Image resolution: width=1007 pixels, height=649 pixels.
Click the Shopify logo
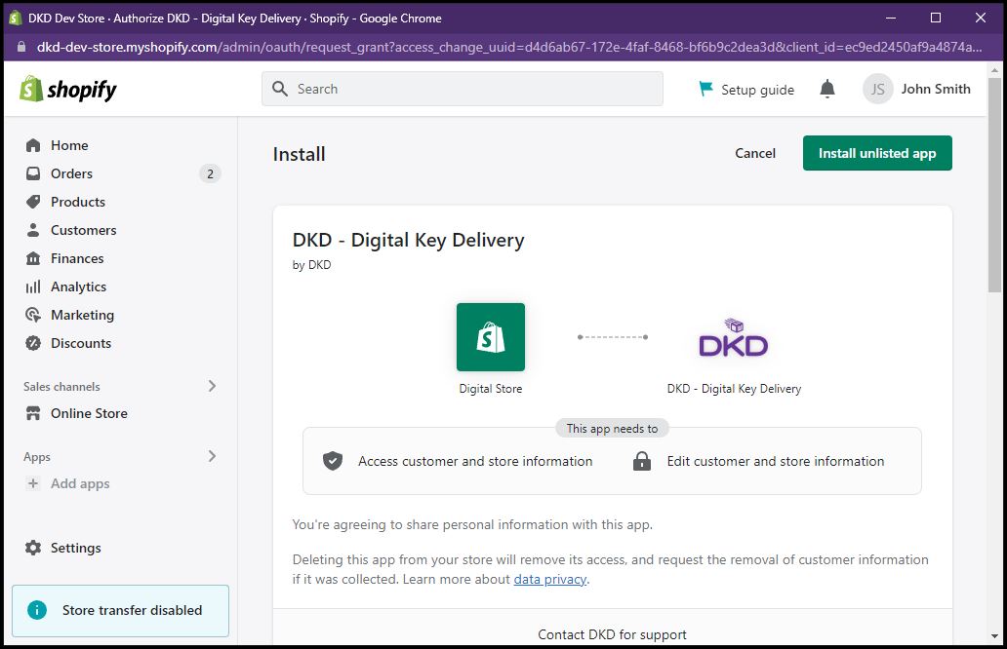[68, 89]
